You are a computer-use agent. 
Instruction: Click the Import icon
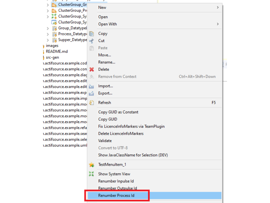[x=91, y=86]
